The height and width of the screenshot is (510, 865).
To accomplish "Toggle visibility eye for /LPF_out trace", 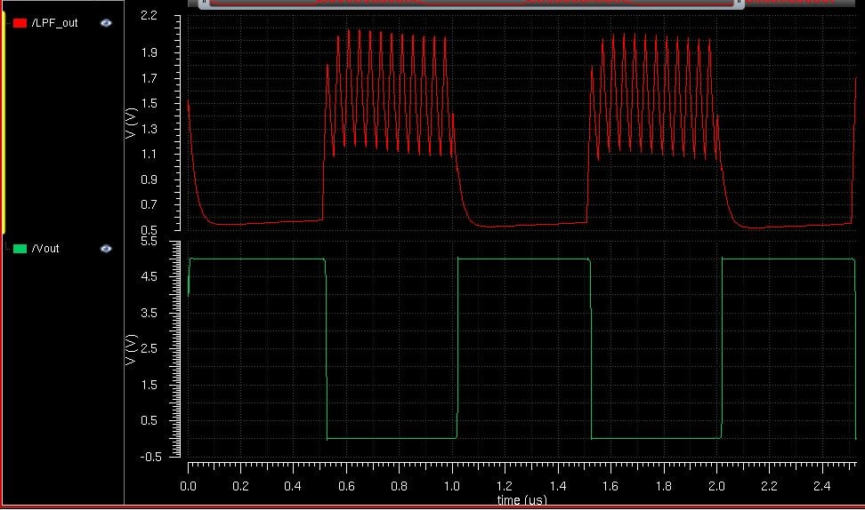I will pyautogui.click(x=106, y=22).
